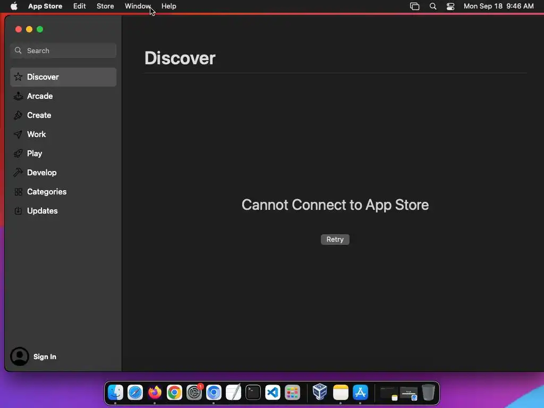Click the App Store Dock icon

pos(361,393)
